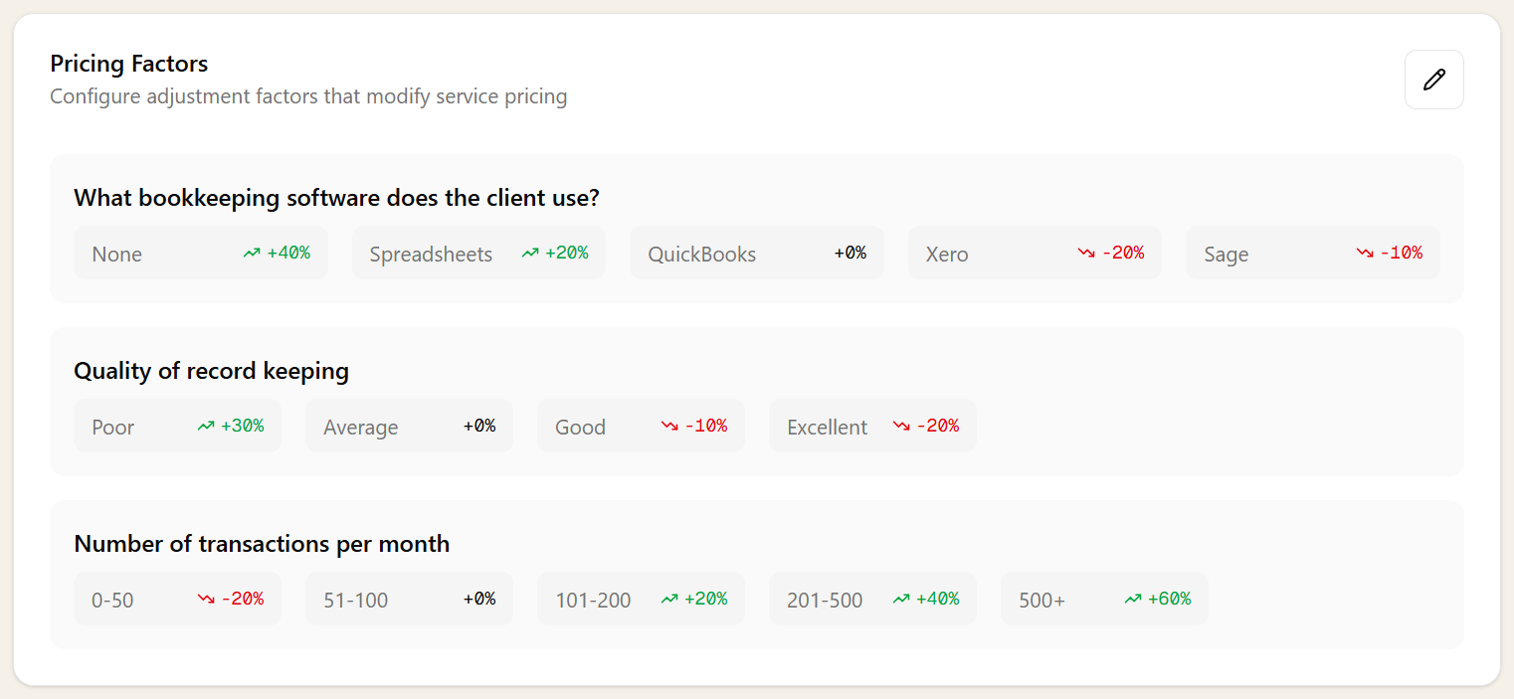Click the Good quality chip
Viewport: 1514px width, 699px height.
[640, 427]
